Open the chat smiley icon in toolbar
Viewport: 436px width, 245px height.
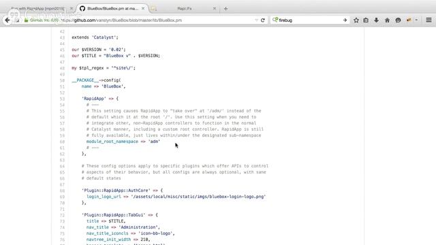[x=398, y=20]
